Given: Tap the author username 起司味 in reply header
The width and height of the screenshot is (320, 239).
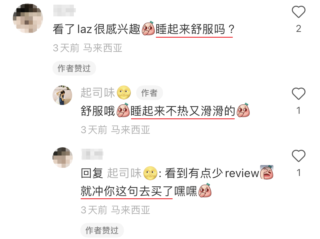Looking at the screenshot, I should click(98, 93).
